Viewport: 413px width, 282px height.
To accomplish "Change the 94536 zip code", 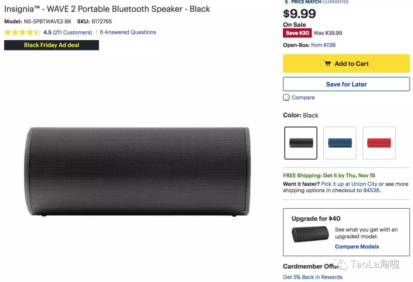I will pos(371,190).
